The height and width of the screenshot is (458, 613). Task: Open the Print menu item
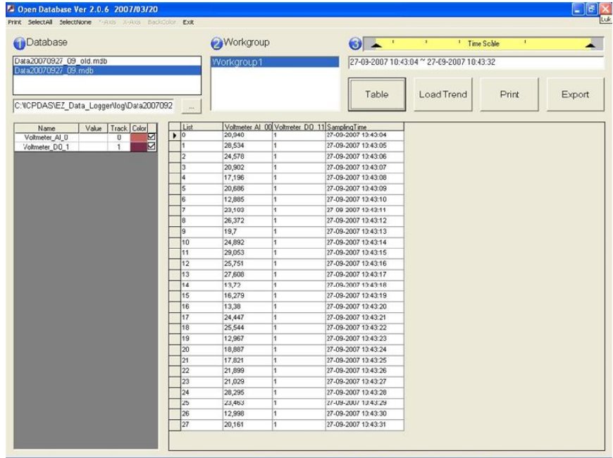(x=15, y=22)
